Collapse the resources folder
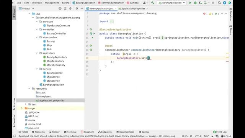The height and width of the screenshot is (138, 245). pos(29,89)
